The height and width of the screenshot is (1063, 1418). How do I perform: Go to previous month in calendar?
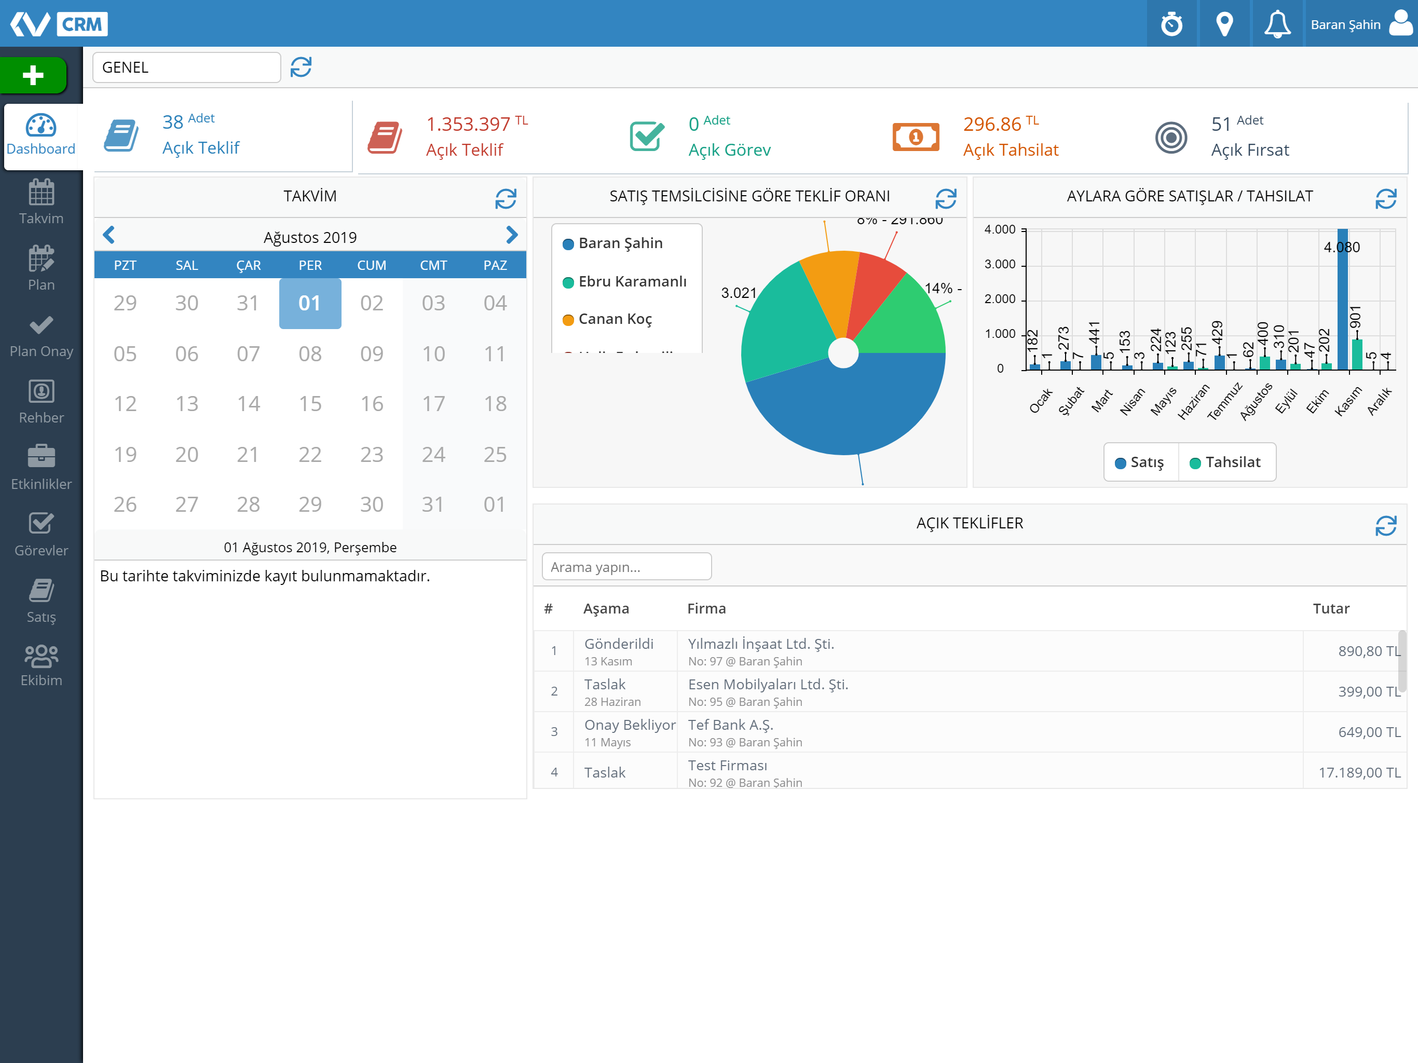(x=109, y=235)
